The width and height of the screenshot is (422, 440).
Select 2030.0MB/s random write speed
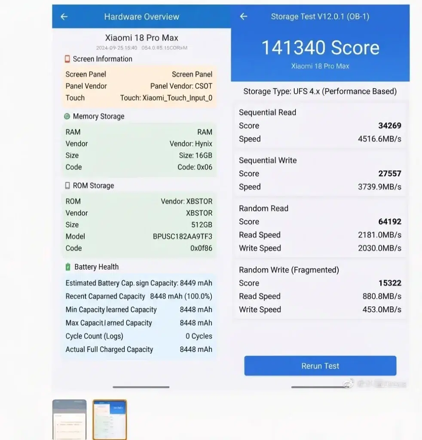[x=379, y=248]
